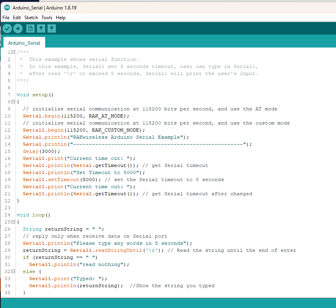Open a sketch using the Open icon
The image size is (336, 308).
coord(41,28)
